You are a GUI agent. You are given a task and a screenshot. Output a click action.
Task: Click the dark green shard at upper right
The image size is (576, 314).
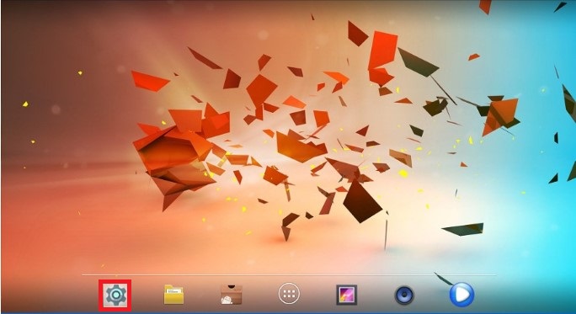pyautogui.click(x=418, y=62)
